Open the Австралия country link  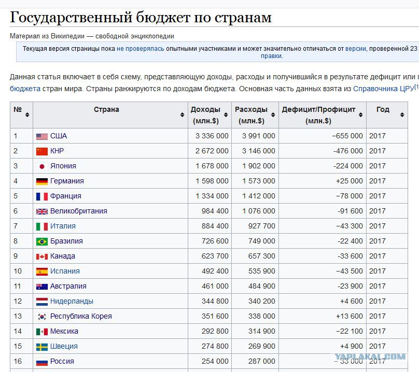pos(68,286)
